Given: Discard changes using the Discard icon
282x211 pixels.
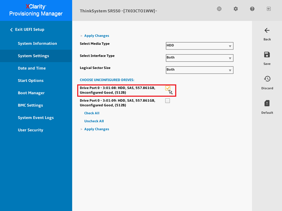Looking at the screenshot, I should [267, 79].
